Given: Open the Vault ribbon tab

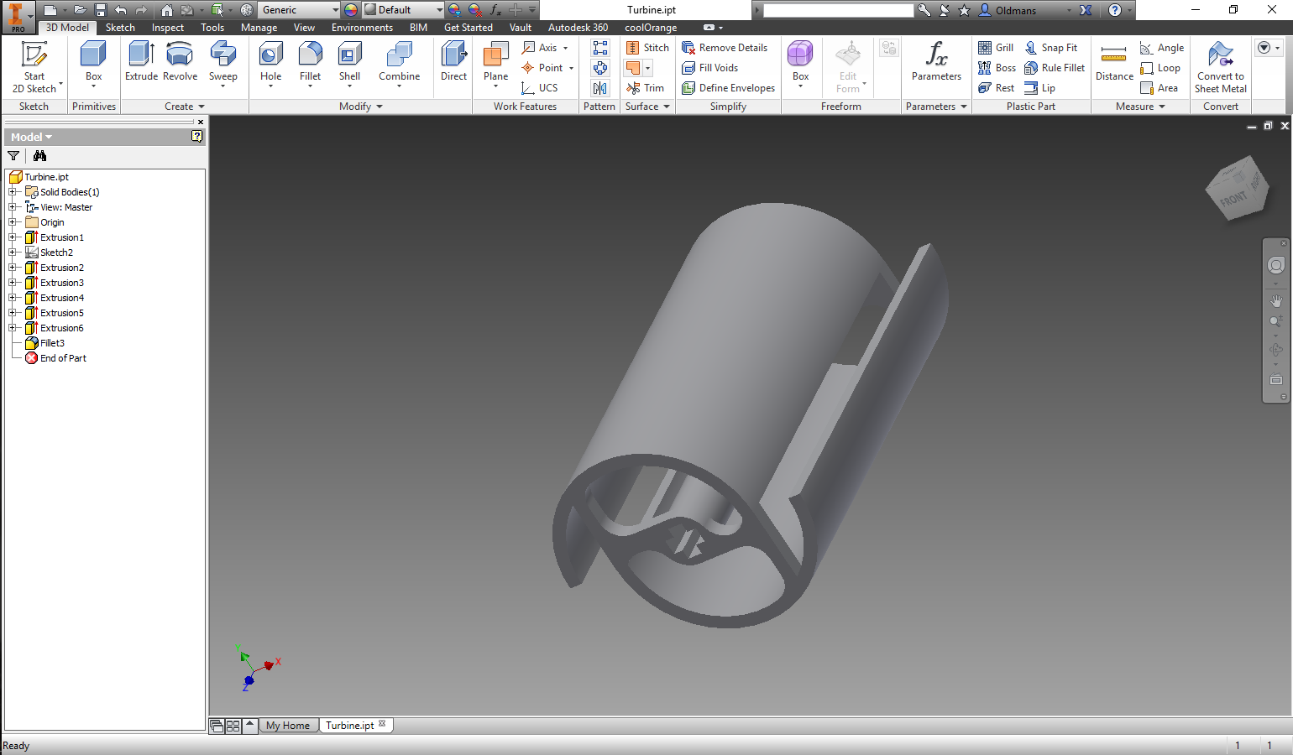Looking at the screenshot, I should pos(521,28).
